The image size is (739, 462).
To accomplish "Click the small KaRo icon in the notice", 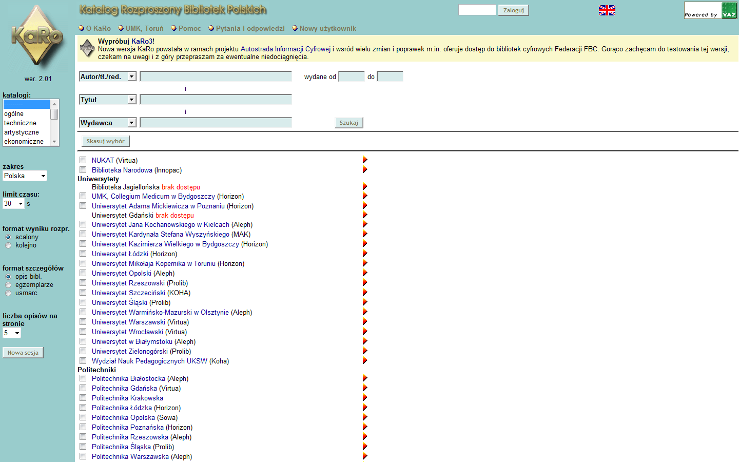I will point(87,48).
